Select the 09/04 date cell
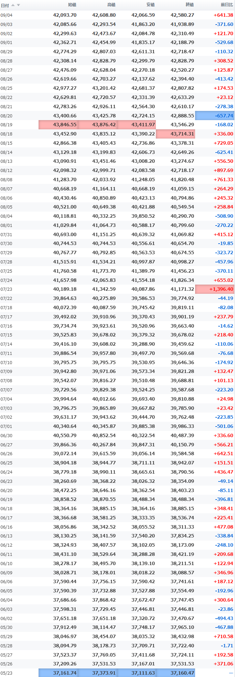This screenshot has width=235, height=677. coord(6,15)
